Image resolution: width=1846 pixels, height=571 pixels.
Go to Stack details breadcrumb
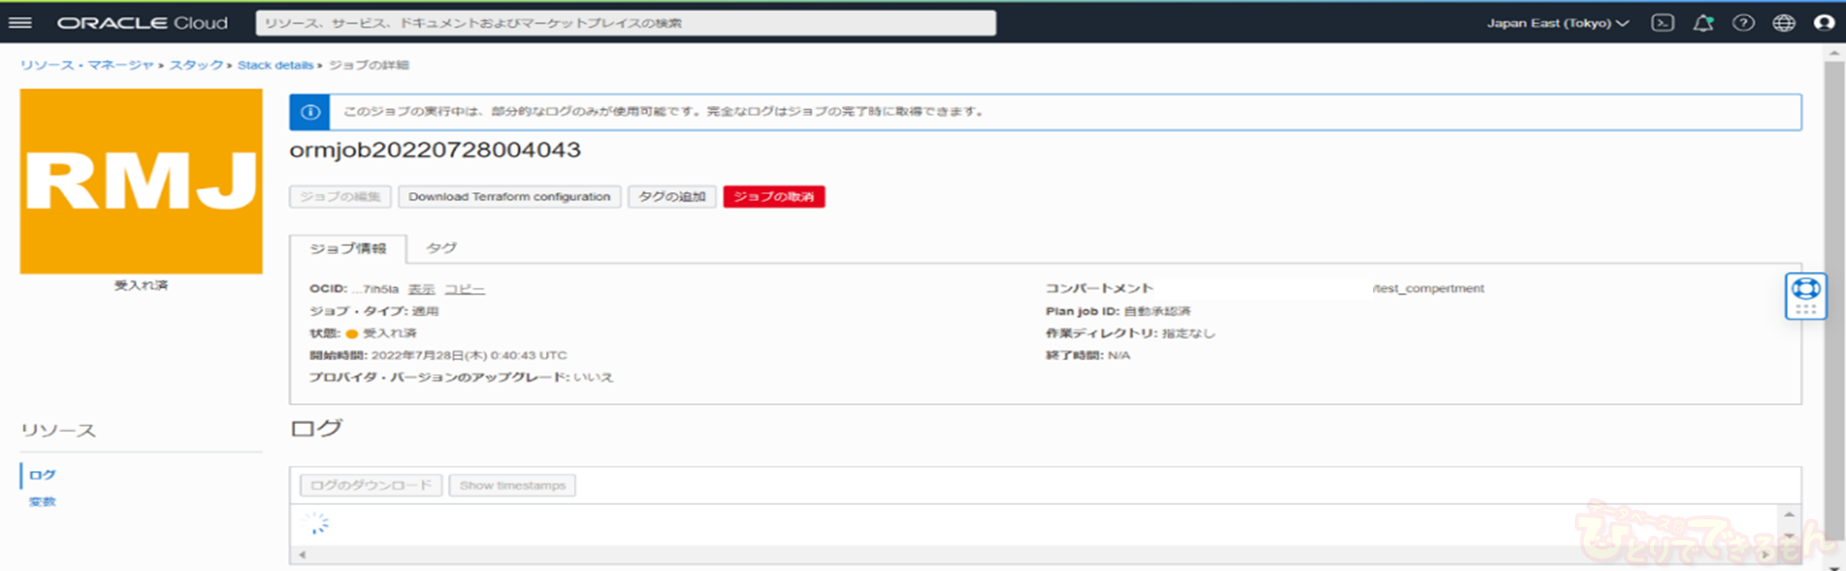[x=275, y=65]
